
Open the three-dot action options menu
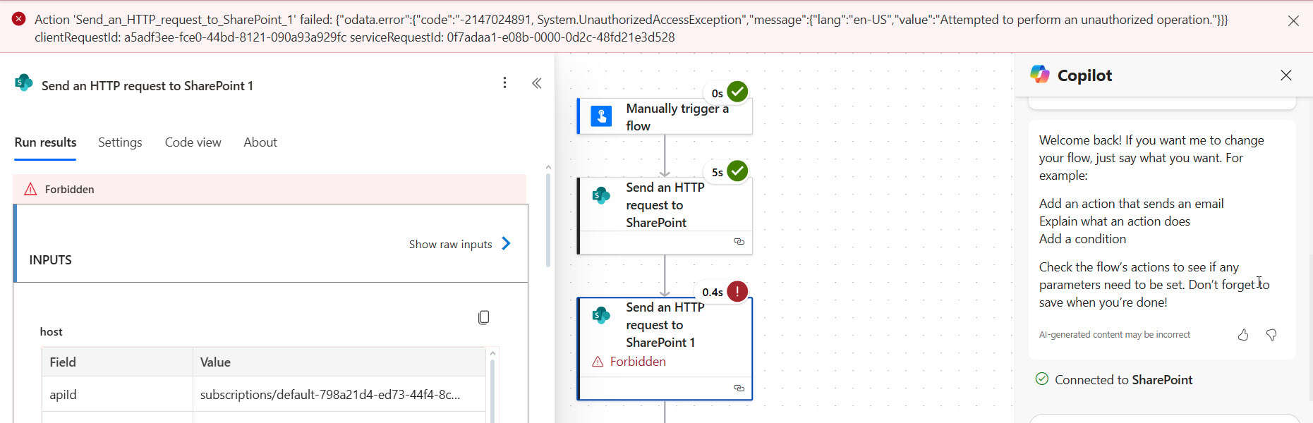point(504,83)
